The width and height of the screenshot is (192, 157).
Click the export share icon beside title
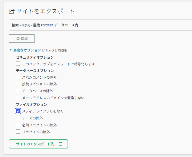tap(12, 11)
